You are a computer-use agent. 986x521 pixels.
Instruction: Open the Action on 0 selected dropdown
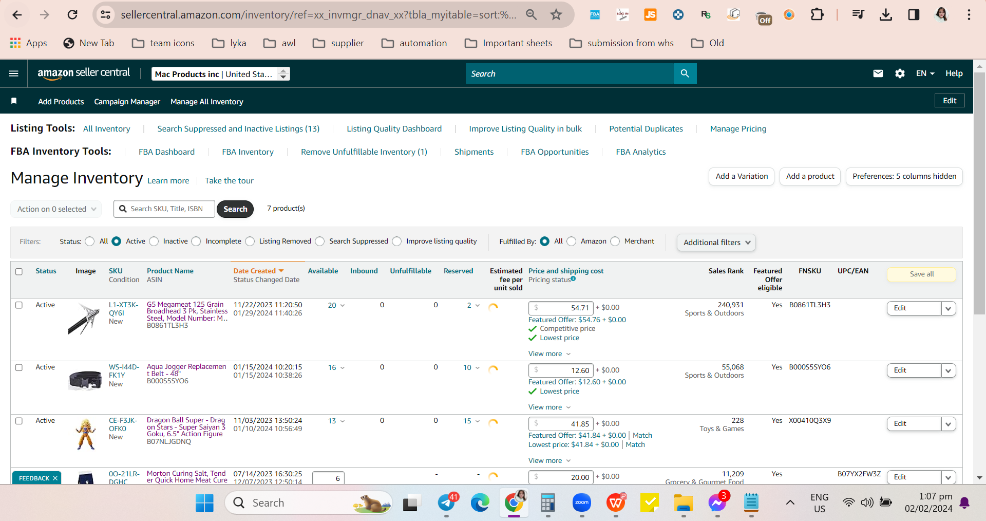(56, 209)
